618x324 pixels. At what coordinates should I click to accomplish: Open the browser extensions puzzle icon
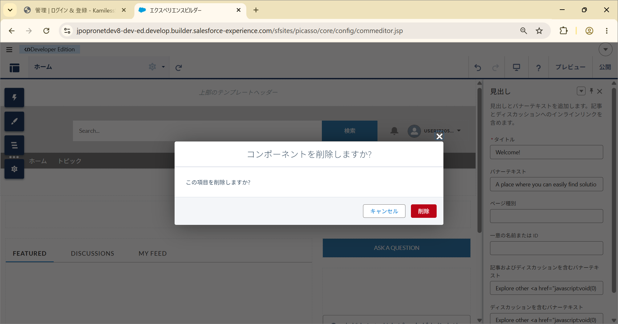[564, 31]
